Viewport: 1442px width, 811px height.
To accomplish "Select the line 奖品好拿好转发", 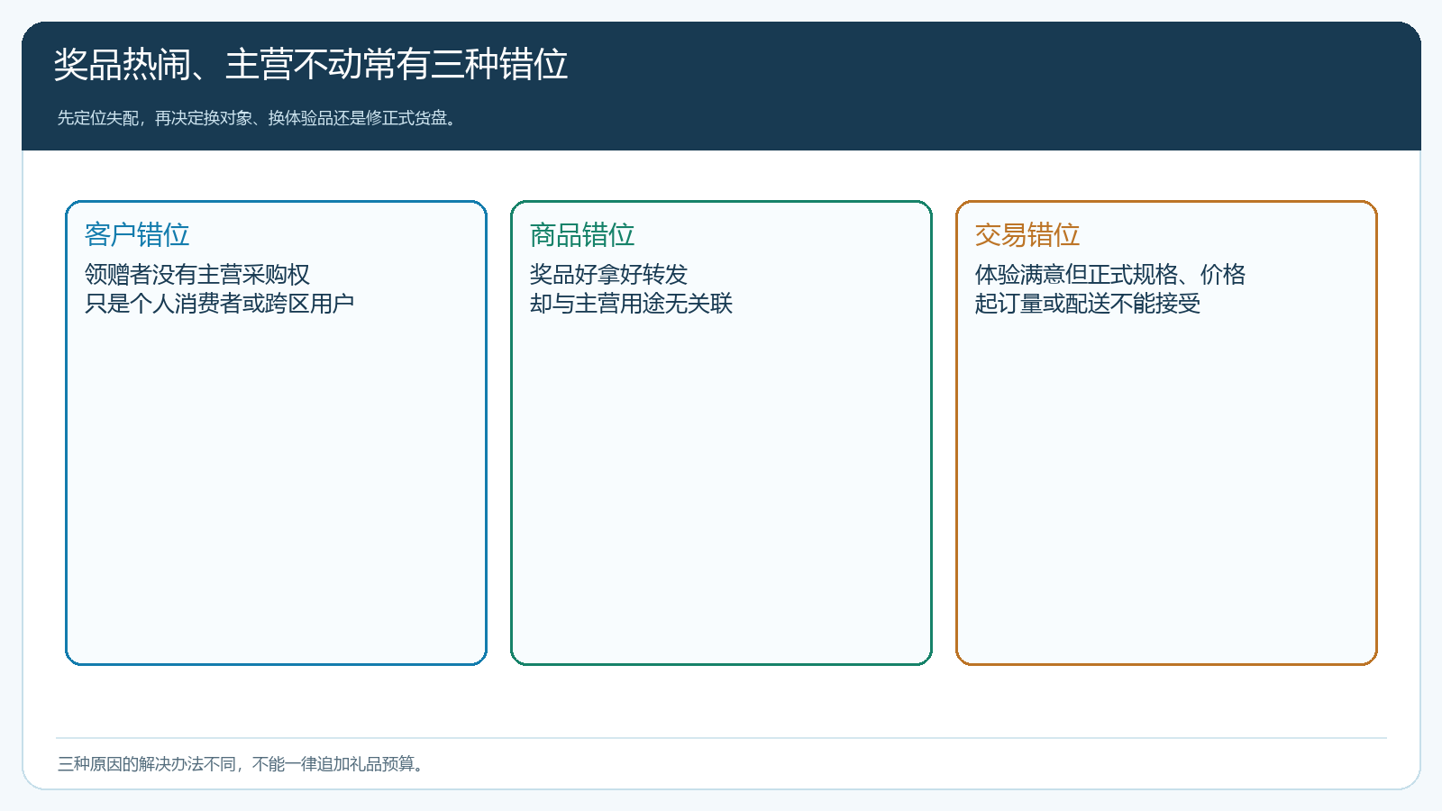I will (608, 274).
